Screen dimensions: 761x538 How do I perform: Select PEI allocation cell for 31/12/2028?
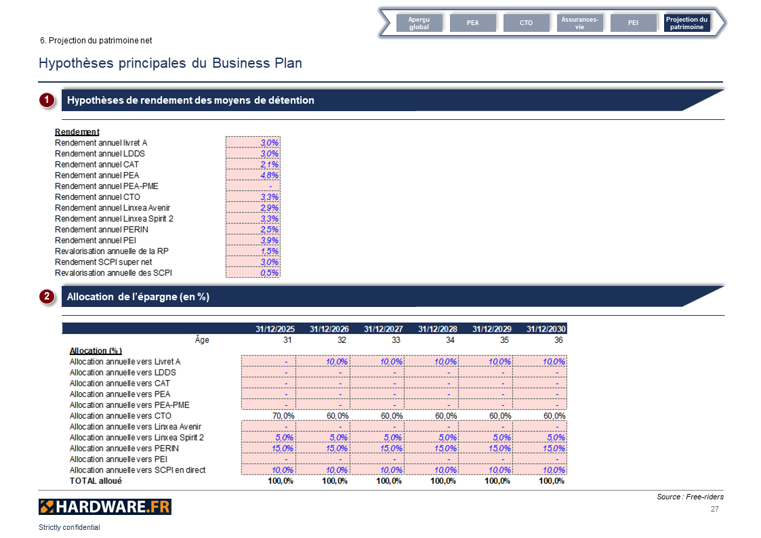(431, 459)
